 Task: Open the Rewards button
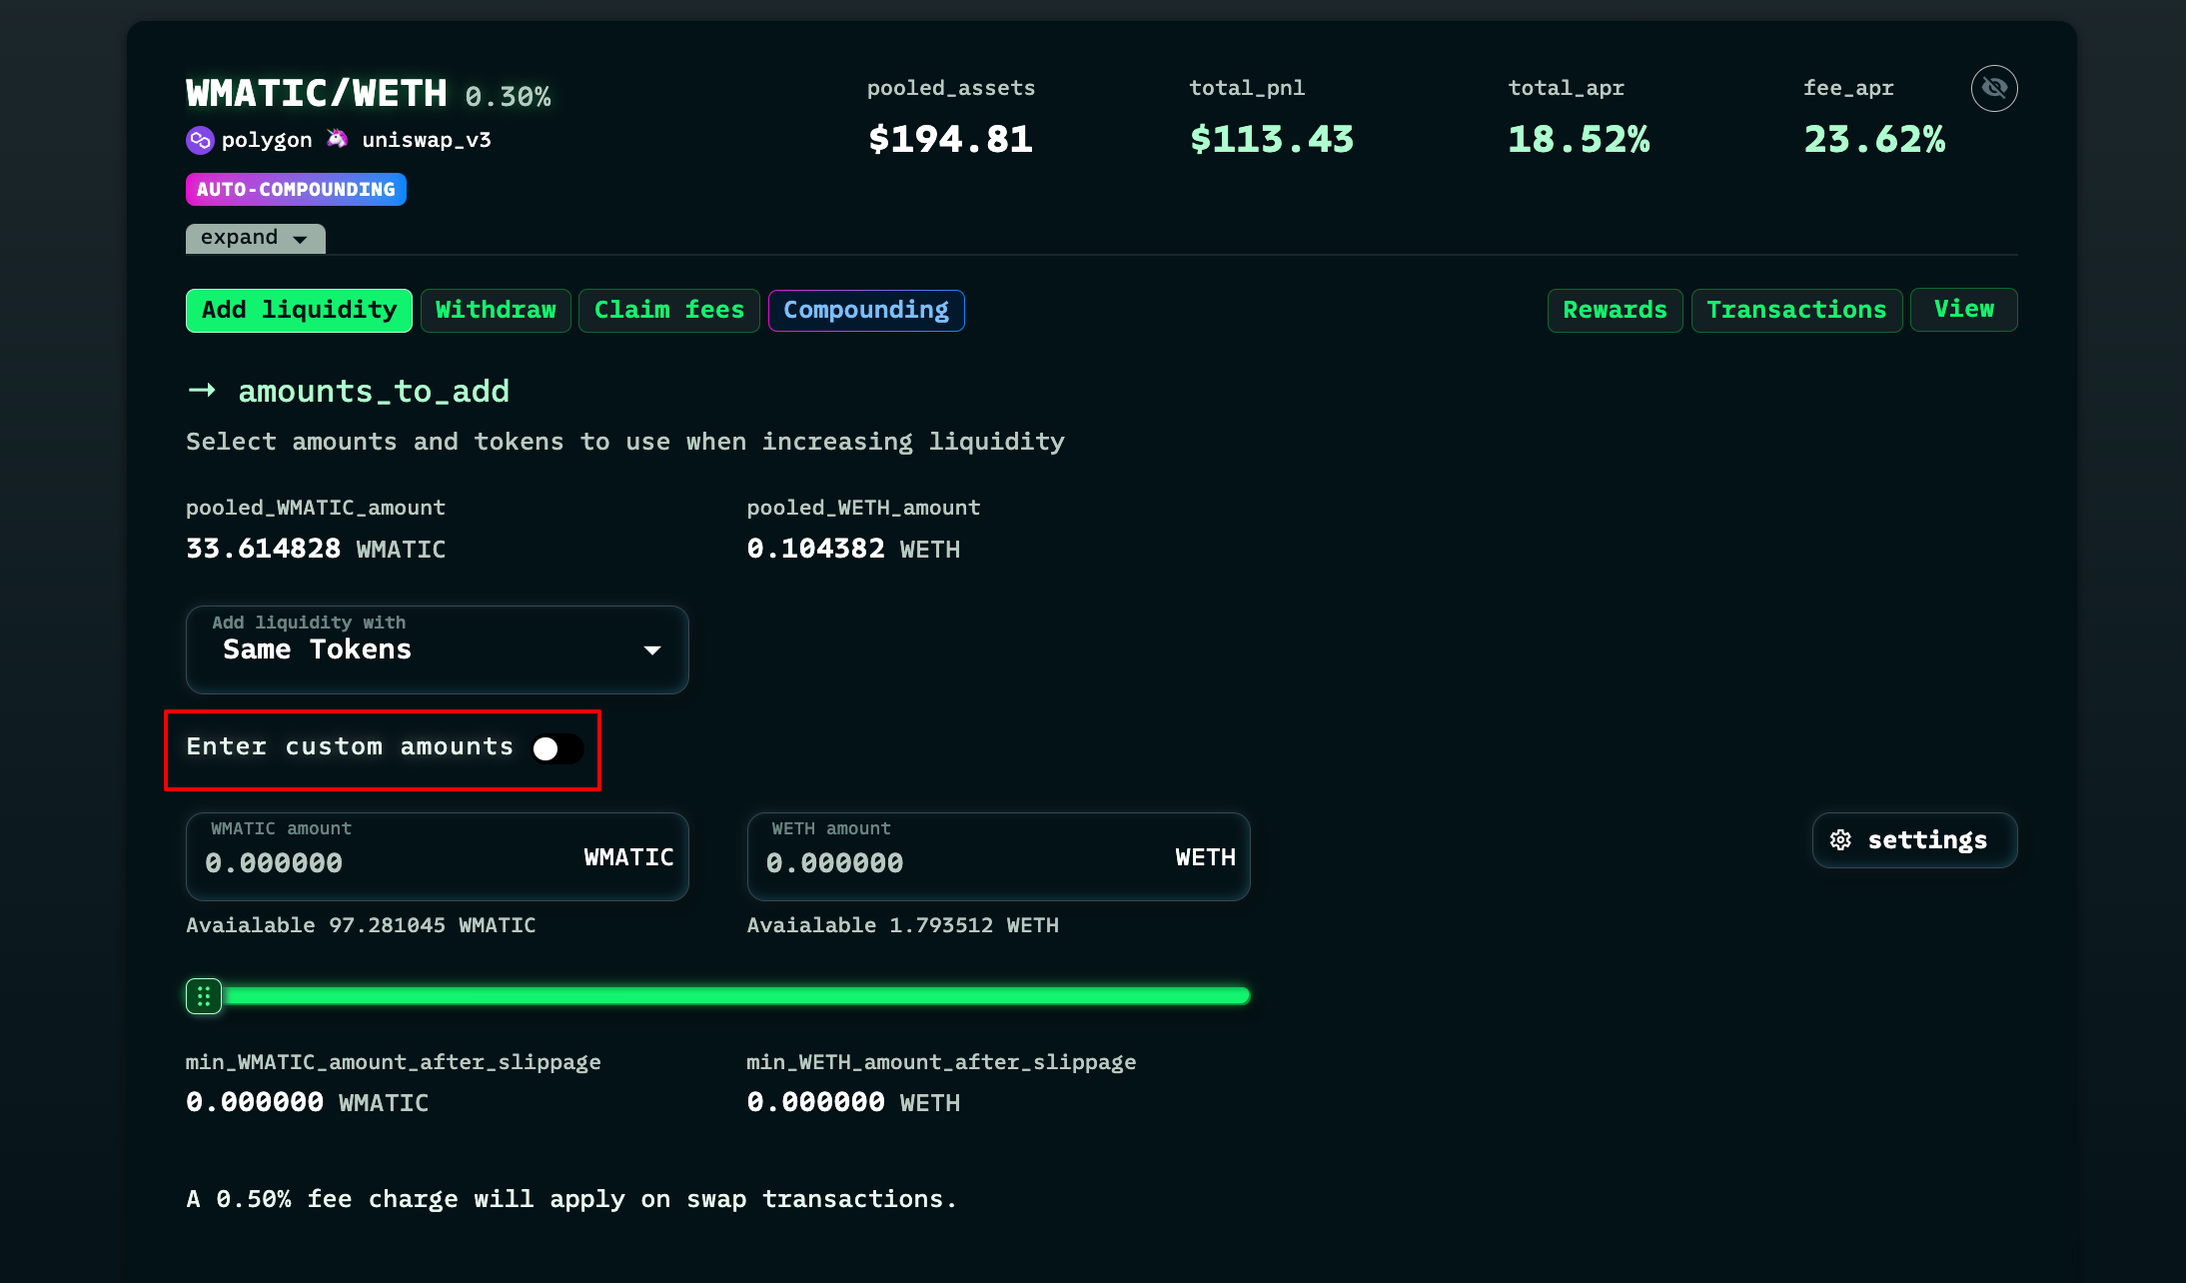1615,311
